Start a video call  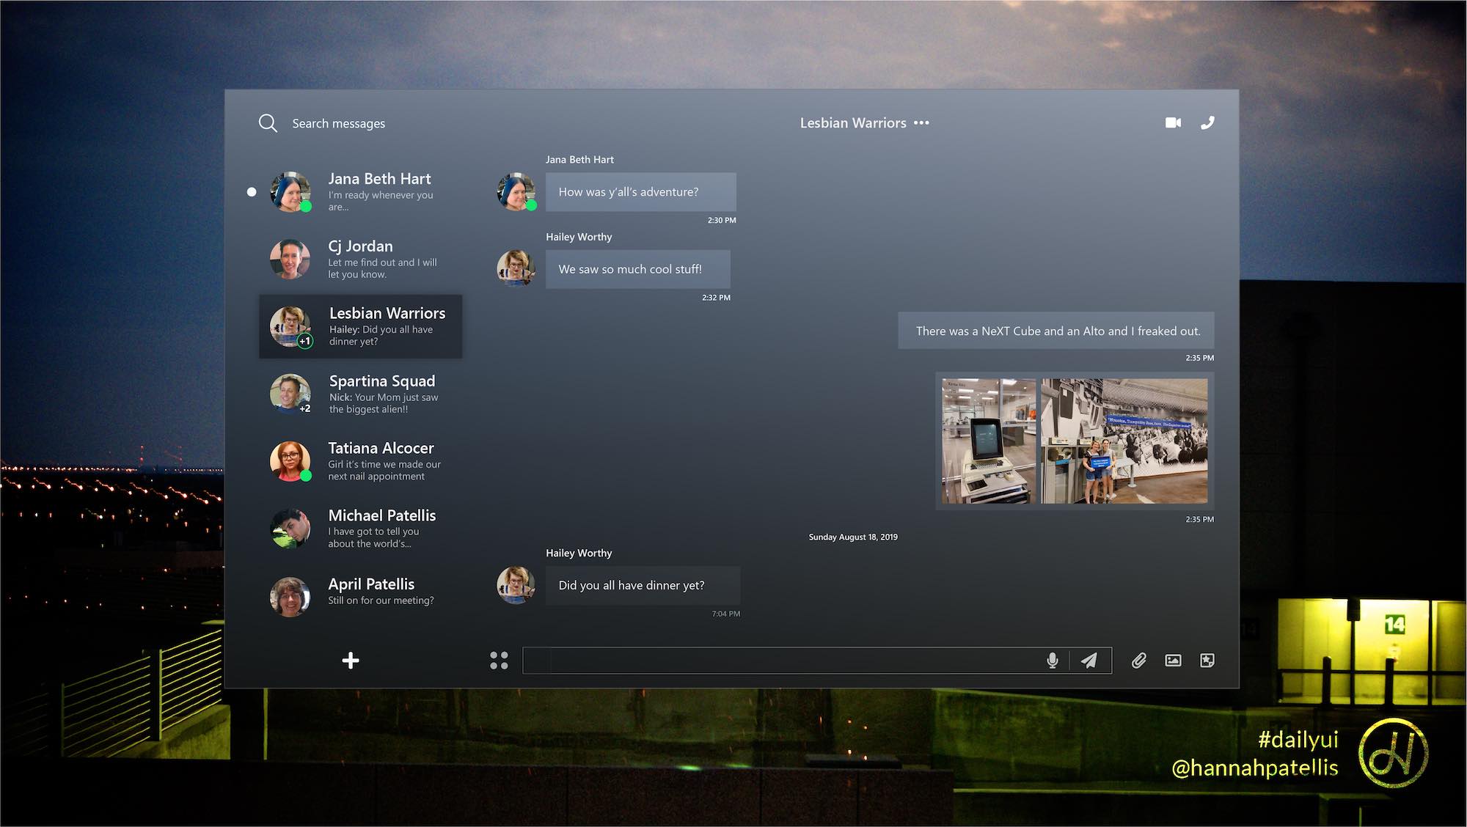1173,122
